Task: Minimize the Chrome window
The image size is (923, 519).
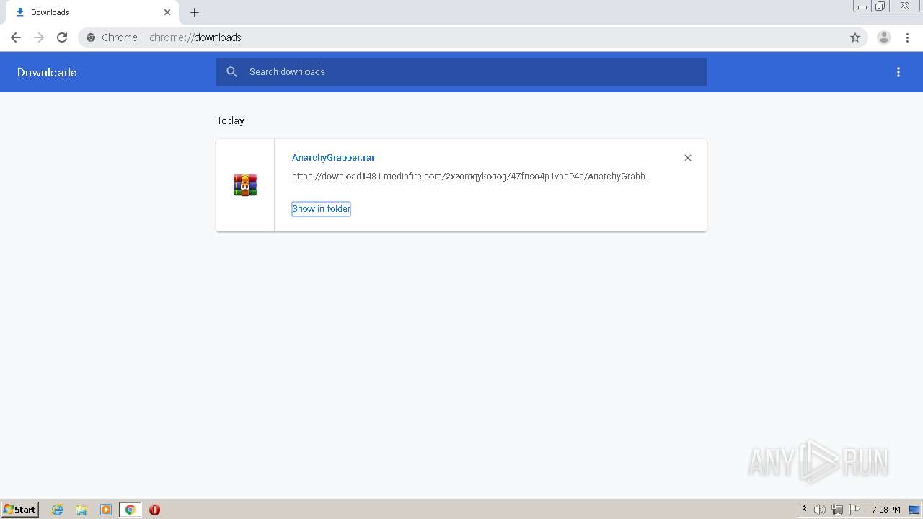Action: tap(862, 6)
